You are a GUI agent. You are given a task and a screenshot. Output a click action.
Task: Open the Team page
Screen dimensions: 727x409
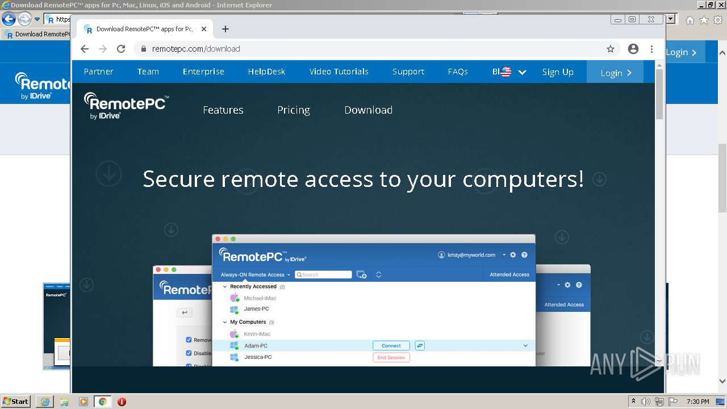148,72
